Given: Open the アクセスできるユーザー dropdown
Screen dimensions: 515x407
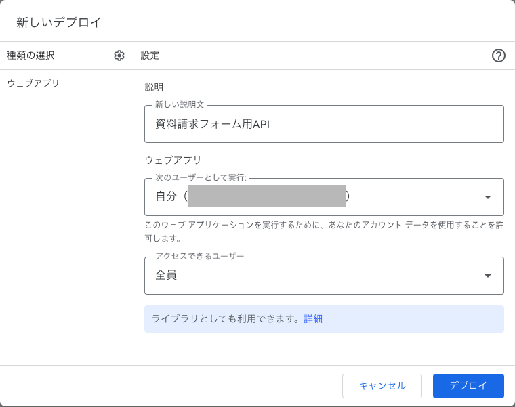Looking at the screenshot, I should [324, 276].
